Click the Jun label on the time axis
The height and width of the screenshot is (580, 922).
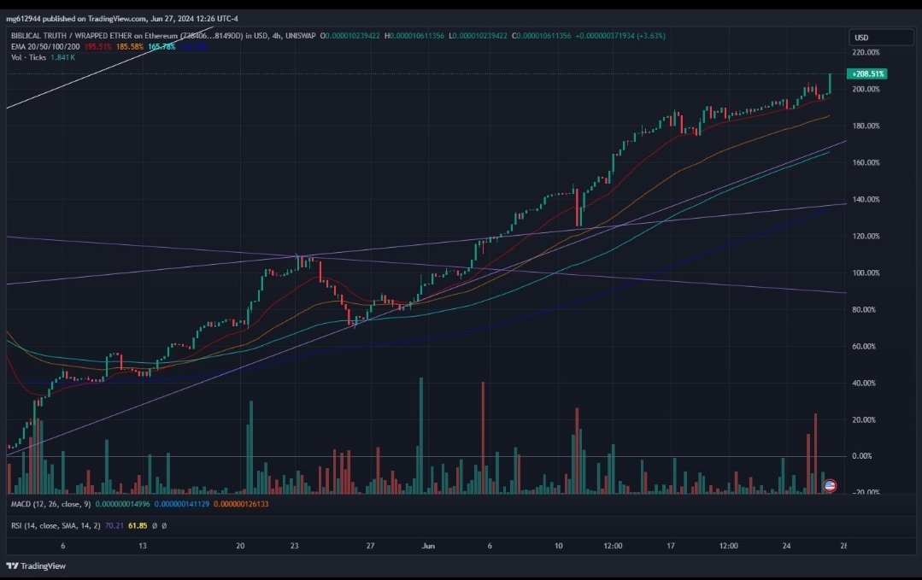428,545
